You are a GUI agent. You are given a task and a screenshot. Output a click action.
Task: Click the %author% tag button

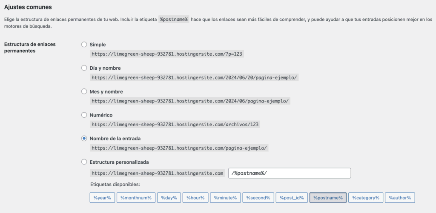coord(400,198)
